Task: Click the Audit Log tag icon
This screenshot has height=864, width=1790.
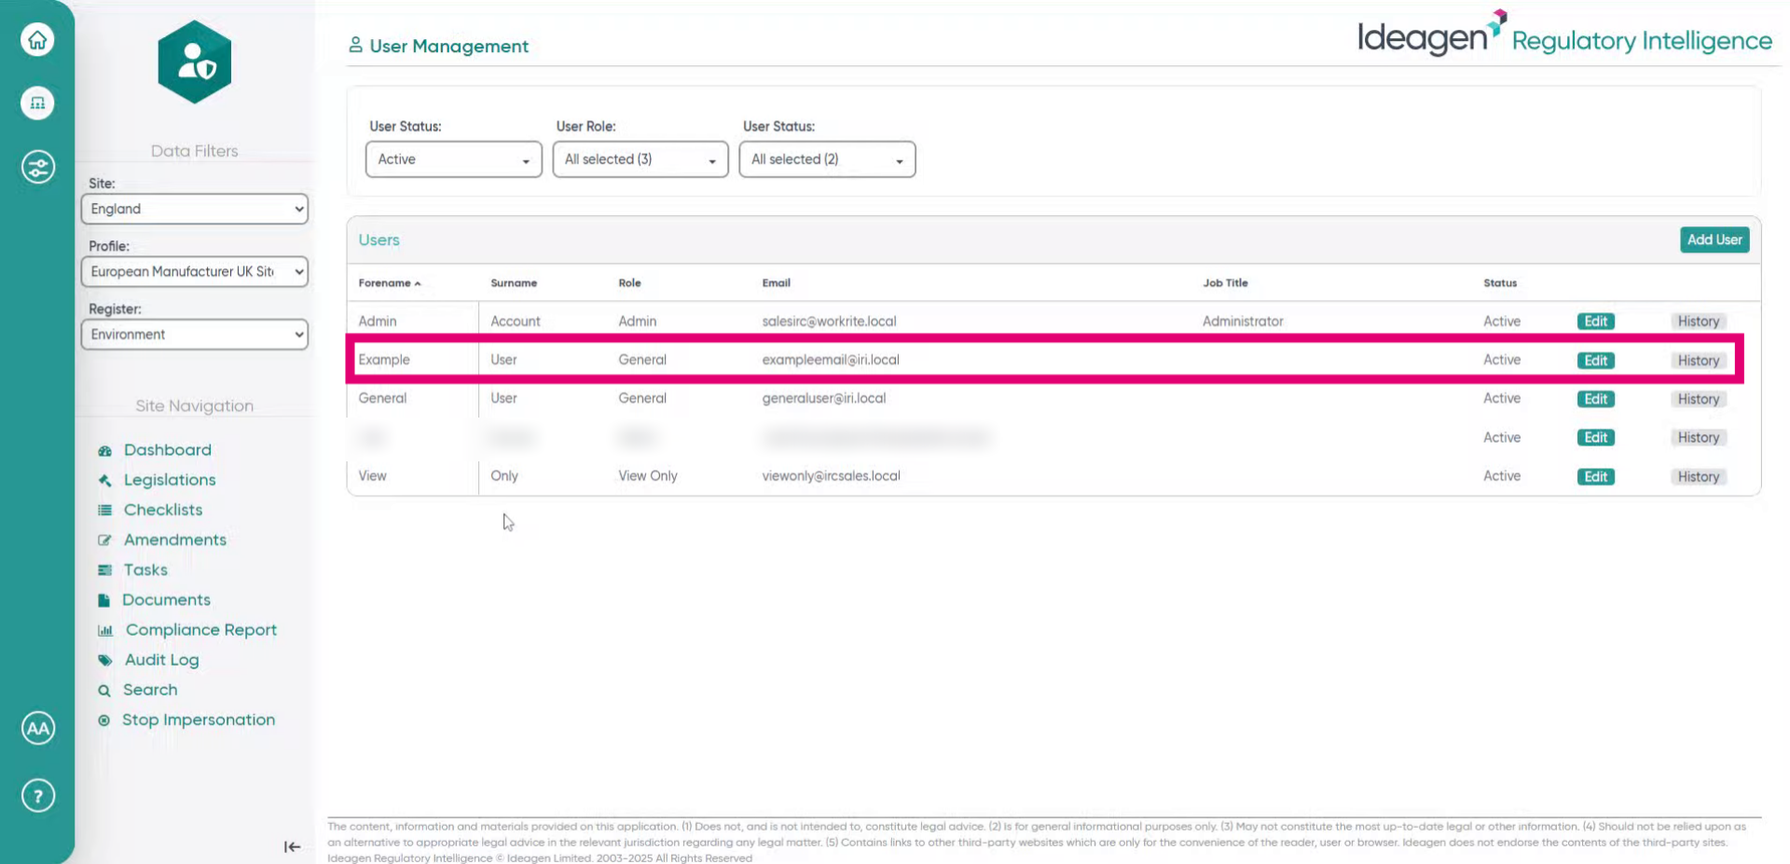Action: (104, 660)
